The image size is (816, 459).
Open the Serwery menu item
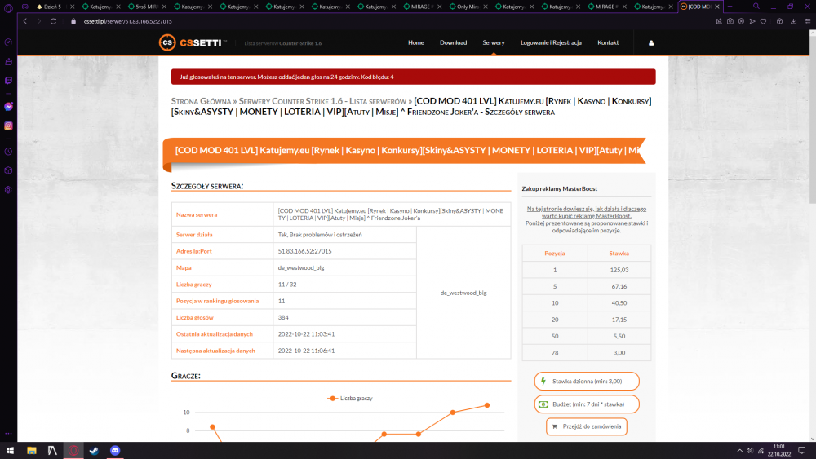[x=494, y=42]
